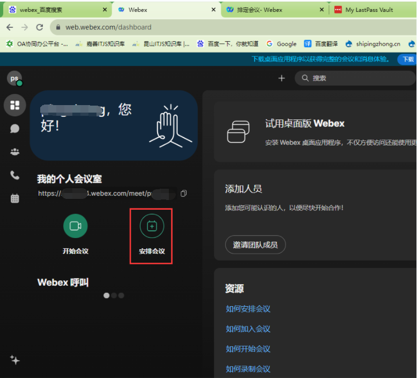Open the 百度翻译 bookmark

321,44
